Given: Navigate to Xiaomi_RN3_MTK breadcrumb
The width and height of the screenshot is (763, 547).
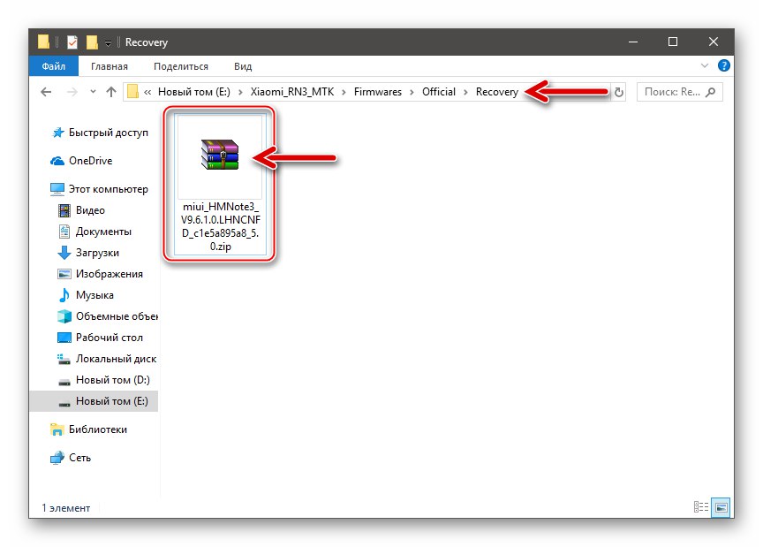Looking at the screenshot, I should [x=292, y=92].
